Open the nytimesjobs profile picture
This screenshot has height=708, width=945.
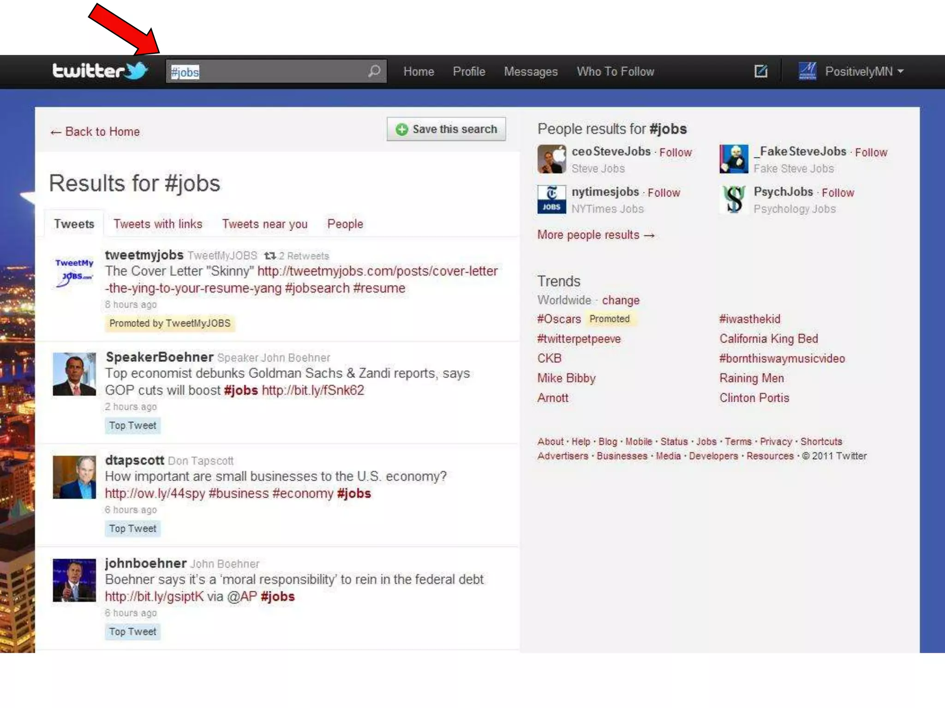click(x=551, y=200)
